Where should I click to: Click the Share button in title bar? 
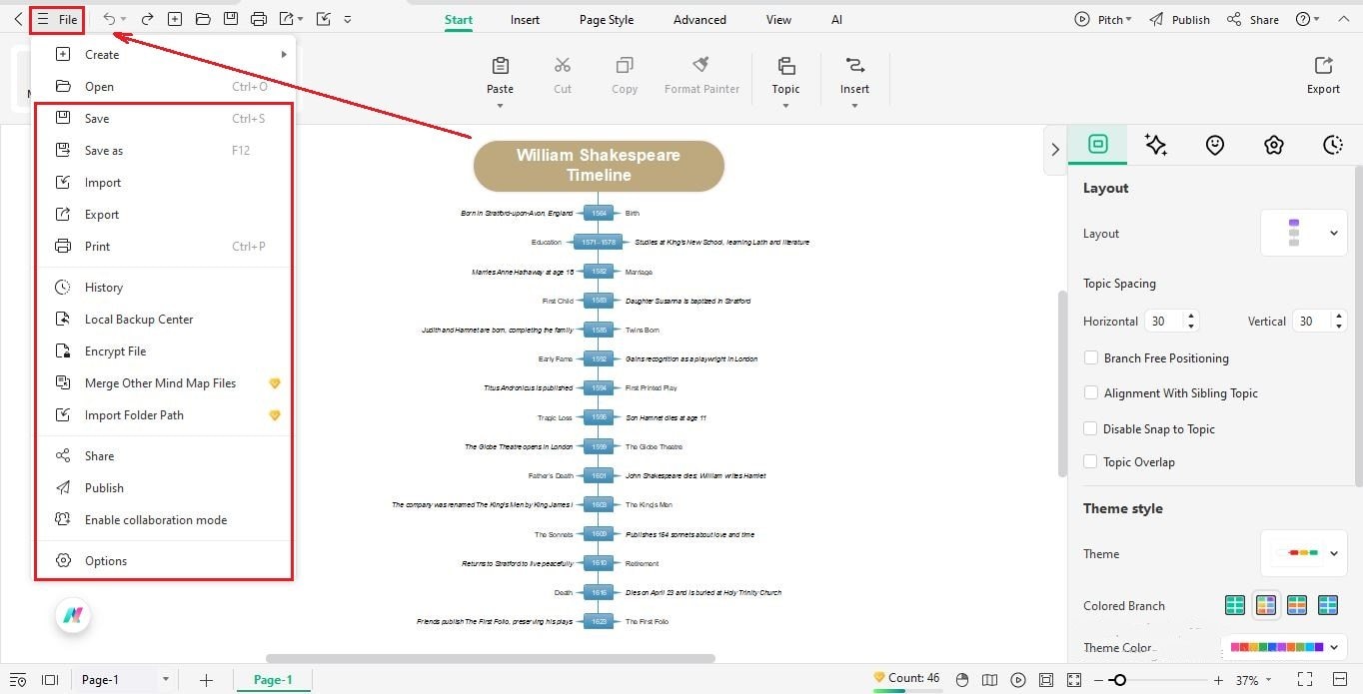point(1253,19)
